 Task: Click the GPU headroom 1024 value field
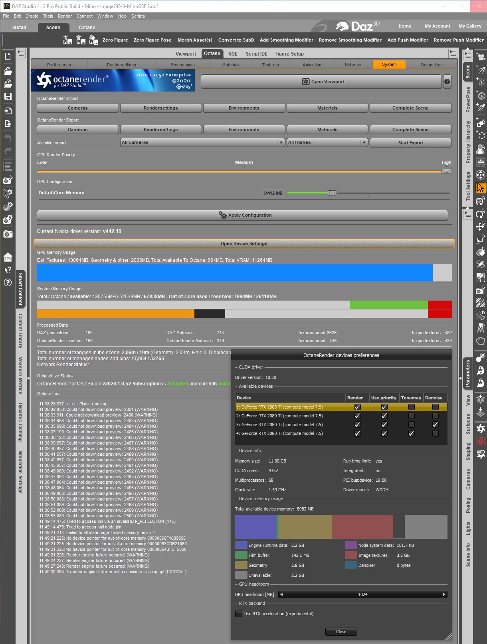363,594
